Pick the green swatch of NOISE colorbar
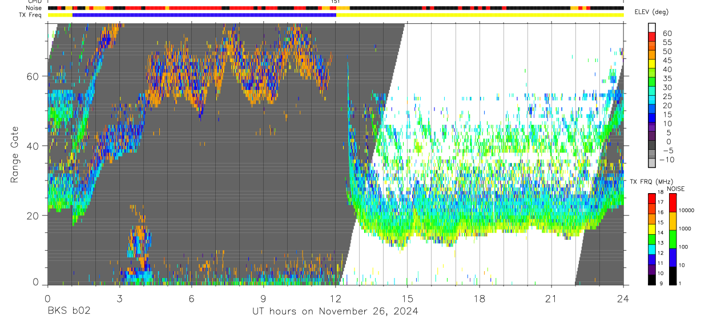Viewport: 701px width, 323px height. point(673,239)
